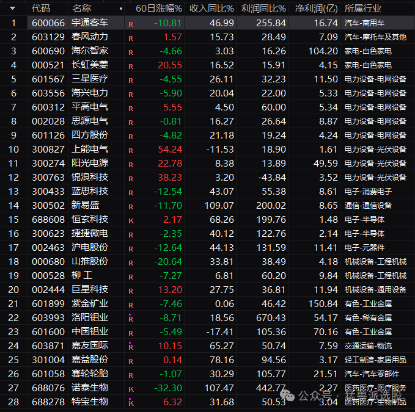Screen dimensions: 415x412
Task: Click profit growth 670.43 for 洛阳钼业
Action: (x=271, y=317)
